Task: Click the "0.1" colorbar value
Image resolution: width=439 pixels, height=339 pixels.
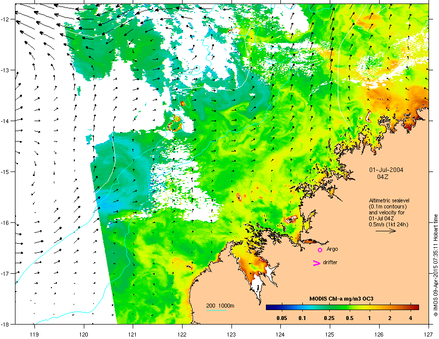Action: [302, 318]
